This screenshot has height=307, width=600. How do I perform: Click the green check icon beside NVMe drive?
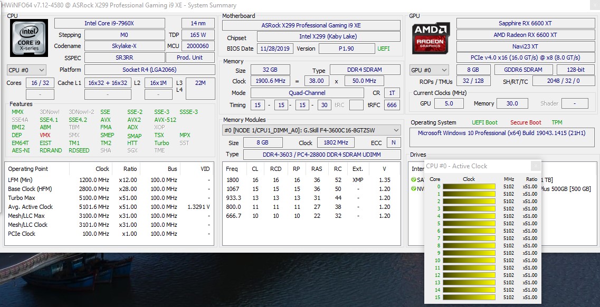pyautogui.click(x=413, y=189)
